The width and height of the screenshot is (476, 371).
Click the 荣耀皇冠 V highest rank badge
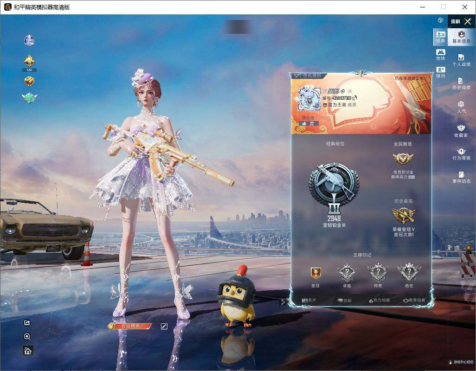403,216
